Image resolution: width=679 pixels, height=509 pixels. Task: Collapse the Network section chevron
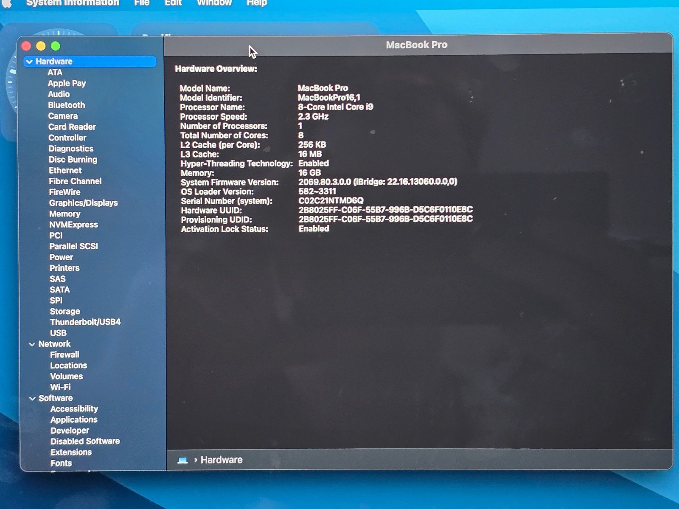tap(32, 344)
